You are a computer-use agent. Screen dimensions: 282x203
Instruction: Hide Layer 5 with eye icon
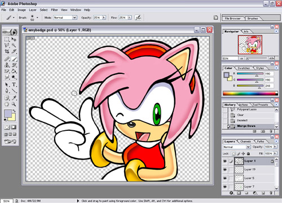(225, 178)
